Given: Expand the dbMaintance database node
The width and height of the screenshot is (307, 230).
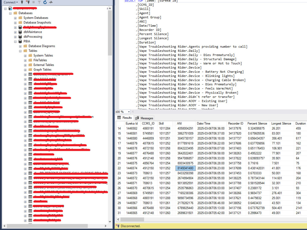Looking at the screenshot, I should pyautogui.click(x=15, y=32).
